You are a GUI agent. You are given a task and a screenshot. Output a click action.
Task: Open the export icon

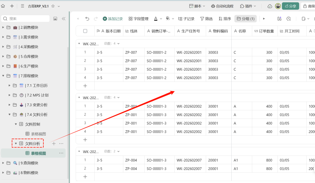click(304, 19)
